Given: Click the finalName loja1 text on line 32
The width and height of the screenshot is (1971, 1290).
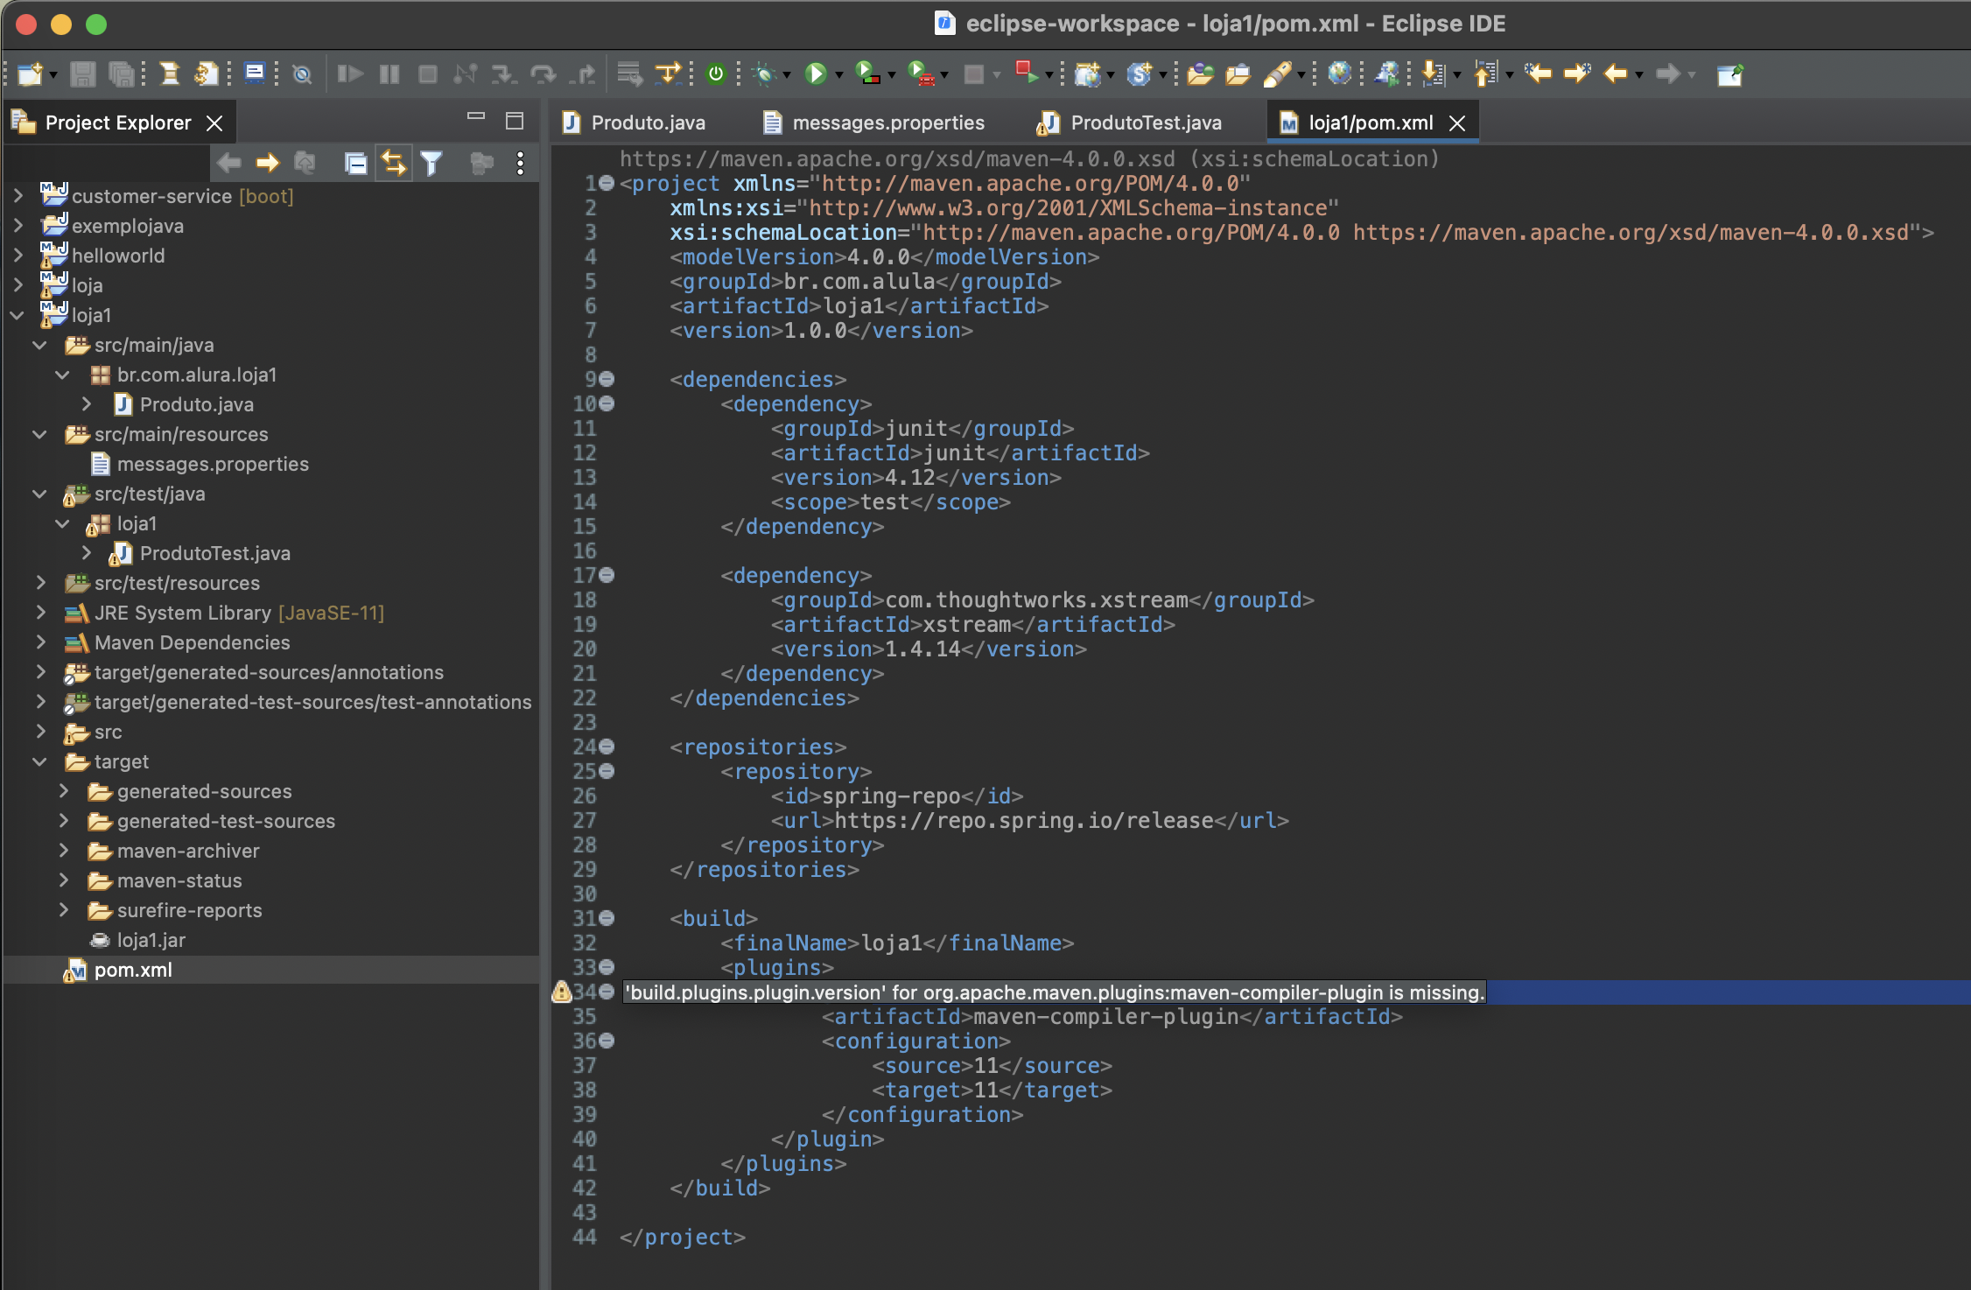Looking at the screenshot, I should (x=892, y=943).
